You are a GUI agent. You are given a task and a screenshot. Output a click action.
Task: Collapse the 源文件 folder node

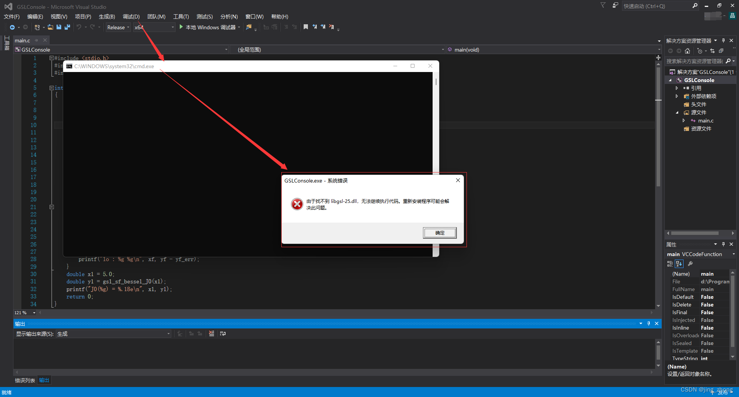pos(677,112)
